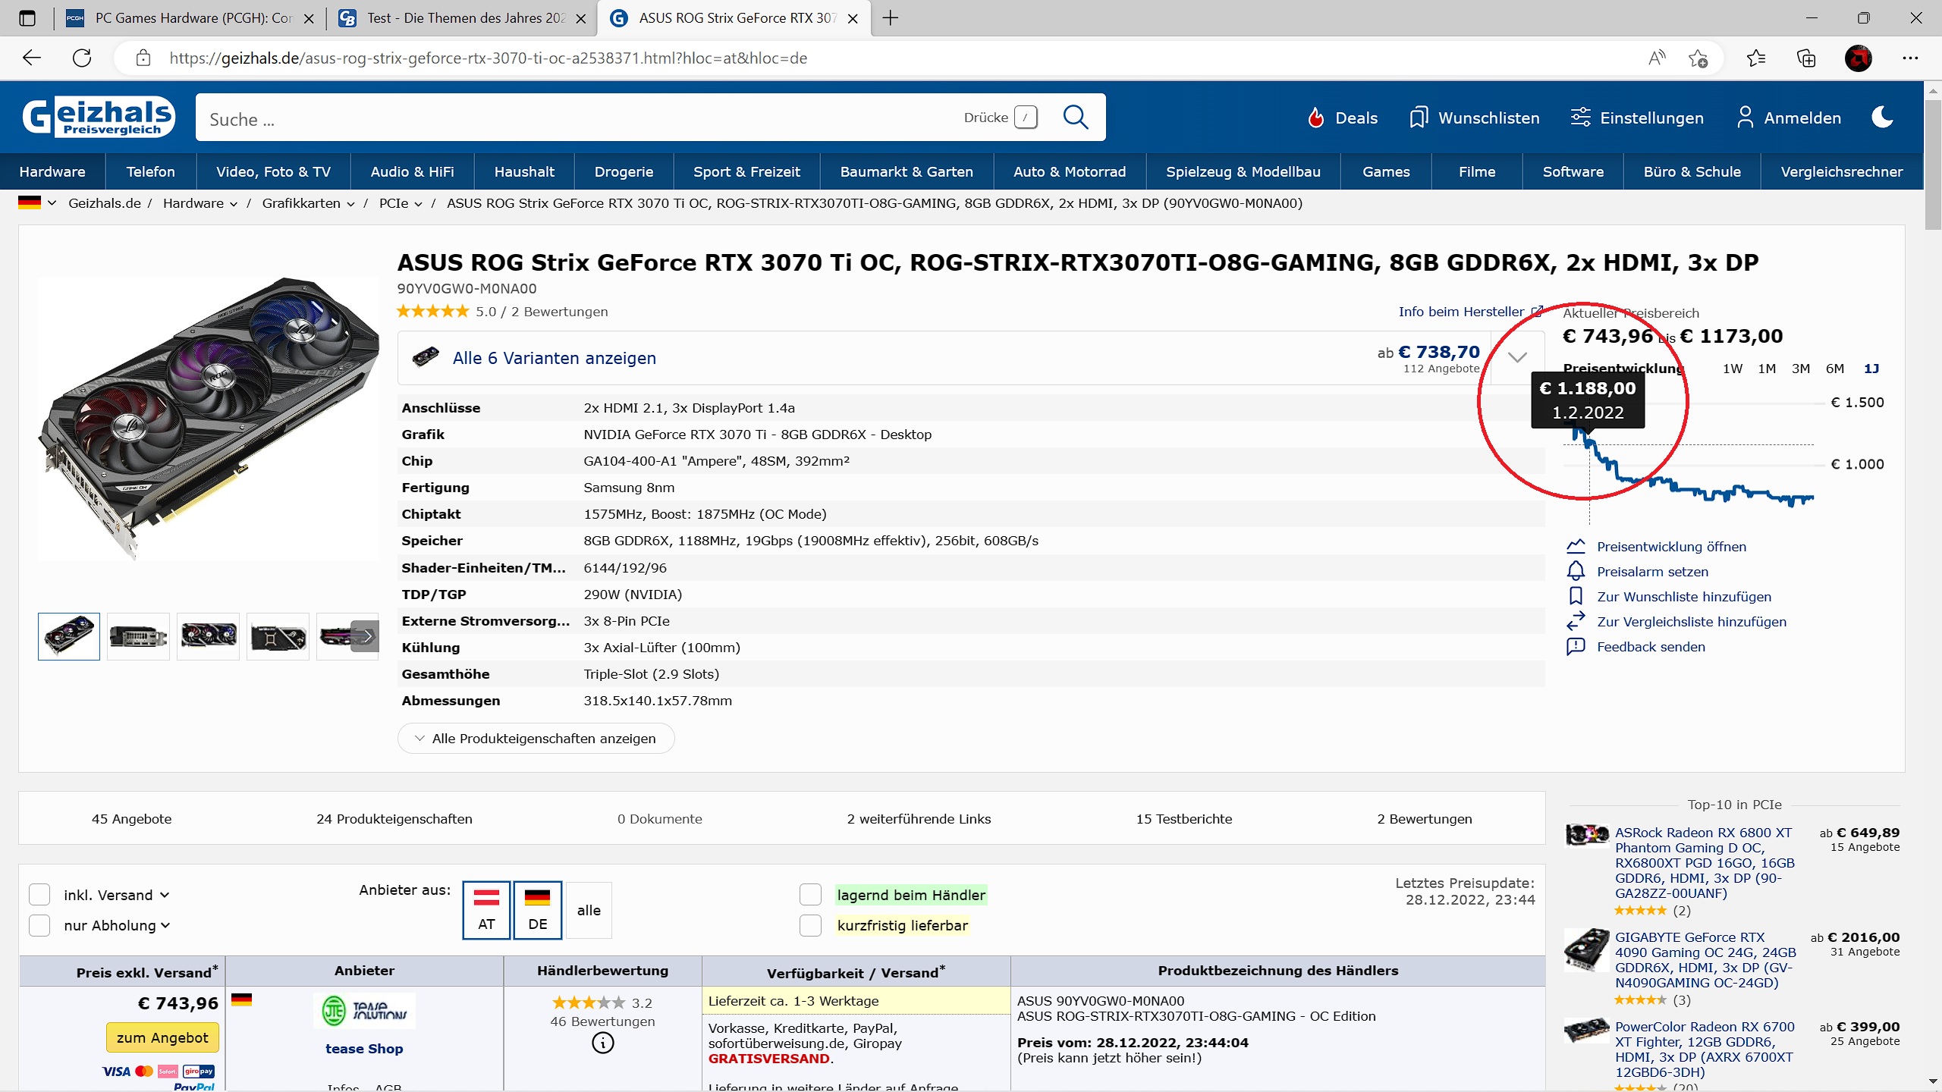Click Zur Wunschliste hinzufügen bookmark icon
The image size is (1942, 1092).
[x=1576, y=596]
